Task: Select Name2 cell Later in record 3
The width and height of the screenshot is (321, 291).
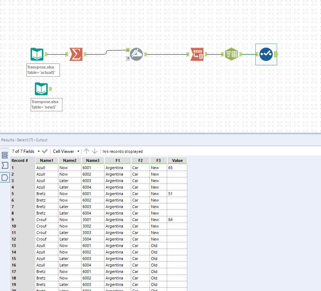Action: click(70, 181)
